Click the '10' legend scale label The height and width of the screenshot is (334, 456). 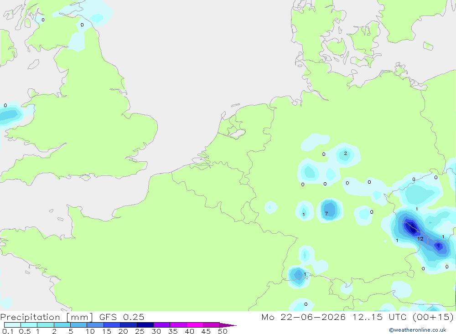tap(90, 331)
